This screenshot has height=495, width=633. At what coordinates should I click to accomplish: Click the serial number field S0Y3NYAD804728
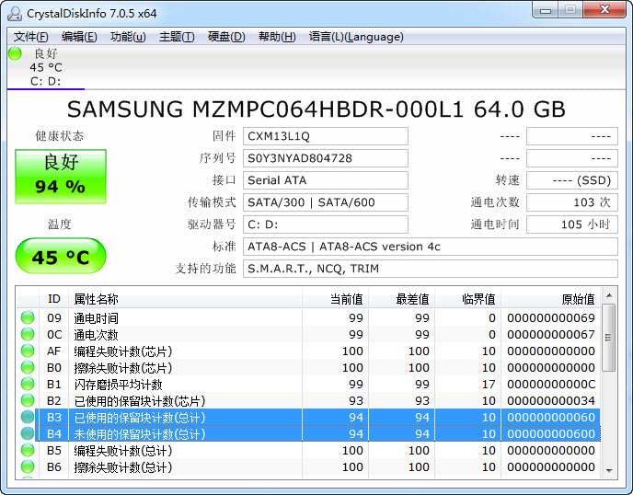[x=326, y=158]
